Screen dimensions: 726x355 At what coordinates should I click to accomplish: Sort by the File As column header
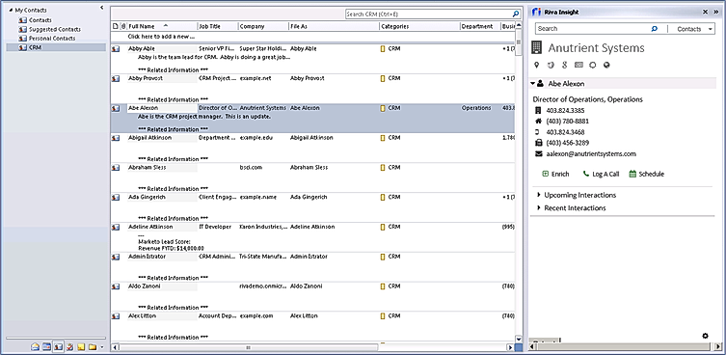(x=334, y=26)
